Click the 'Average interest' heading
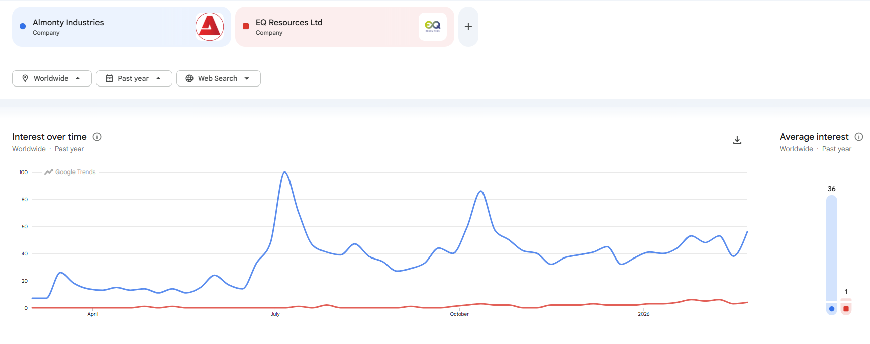Screen dimensions: 870x344 pyautogui.click(x=814, y=137)
